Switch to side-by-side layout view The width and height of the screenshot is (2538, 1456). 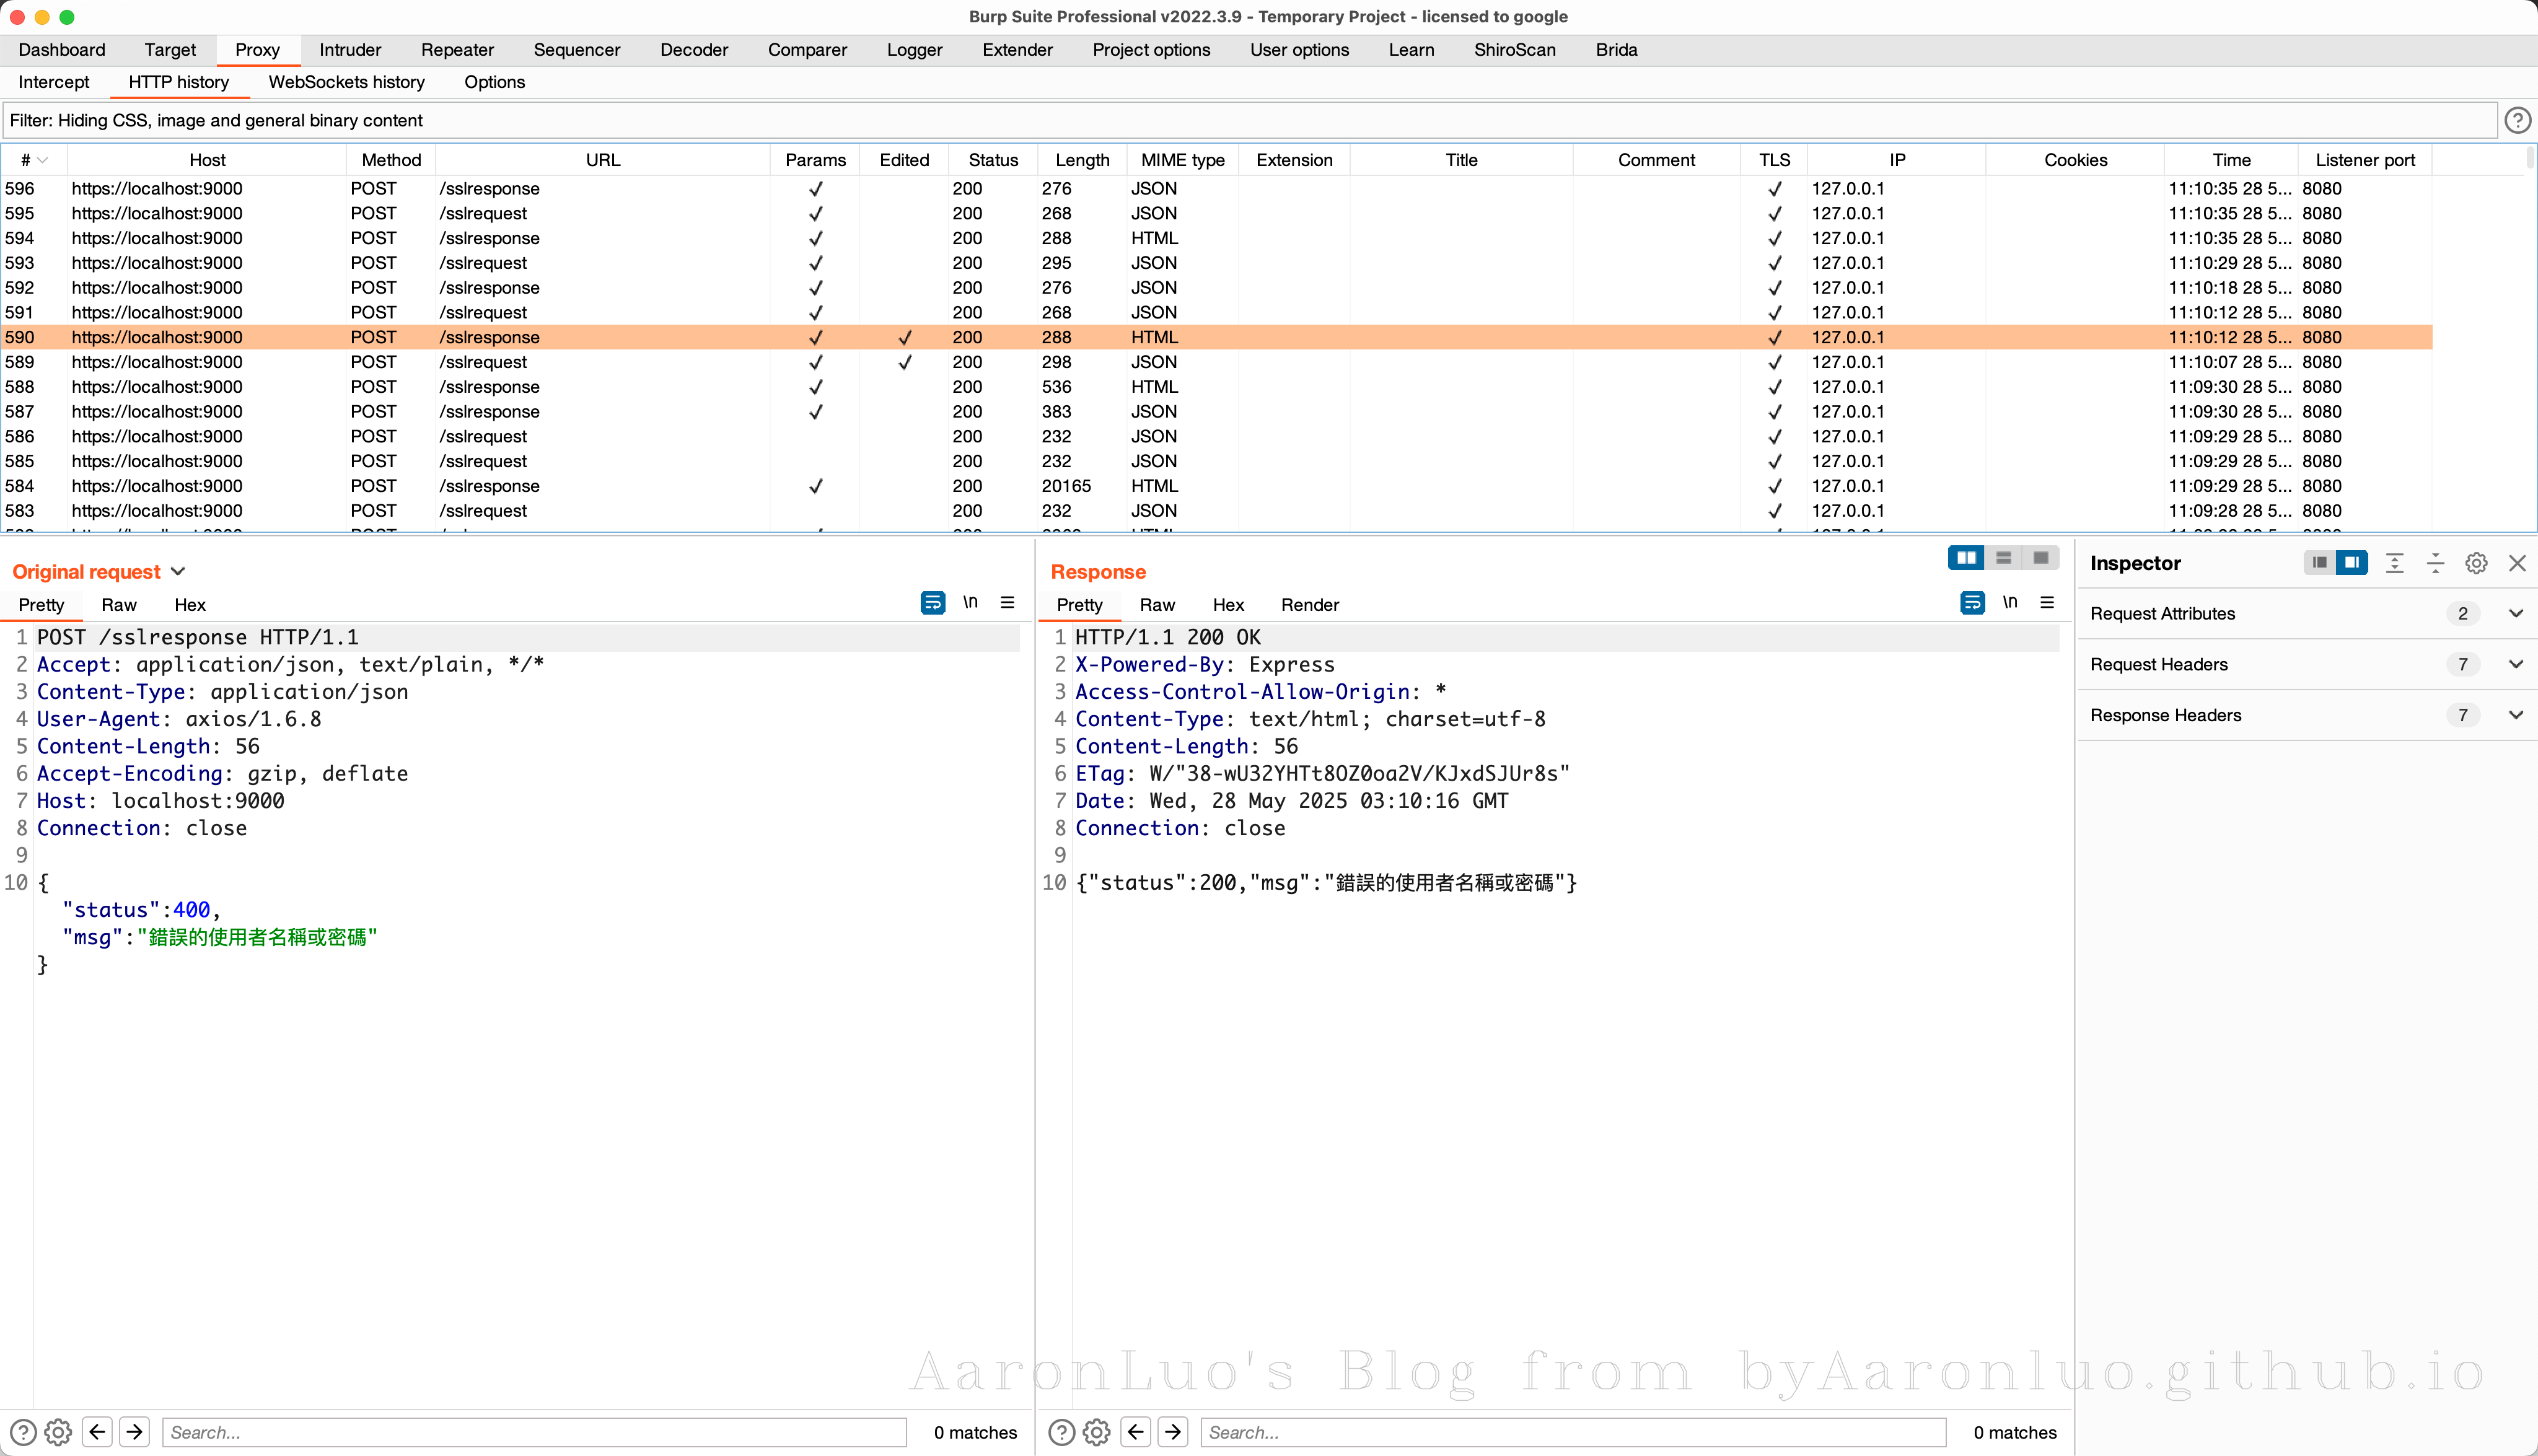click(x=1966, y=558)
